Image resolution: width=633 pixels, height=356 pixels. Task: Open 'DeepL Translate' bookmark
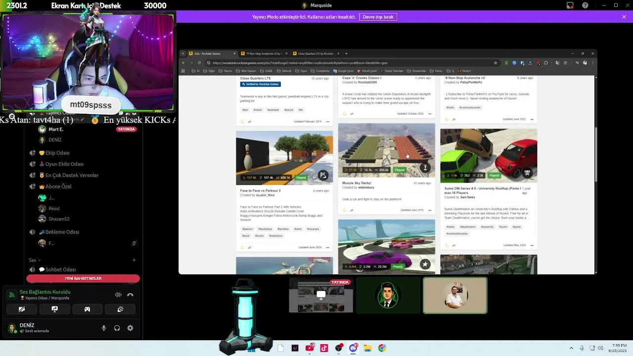coord(393,71)
